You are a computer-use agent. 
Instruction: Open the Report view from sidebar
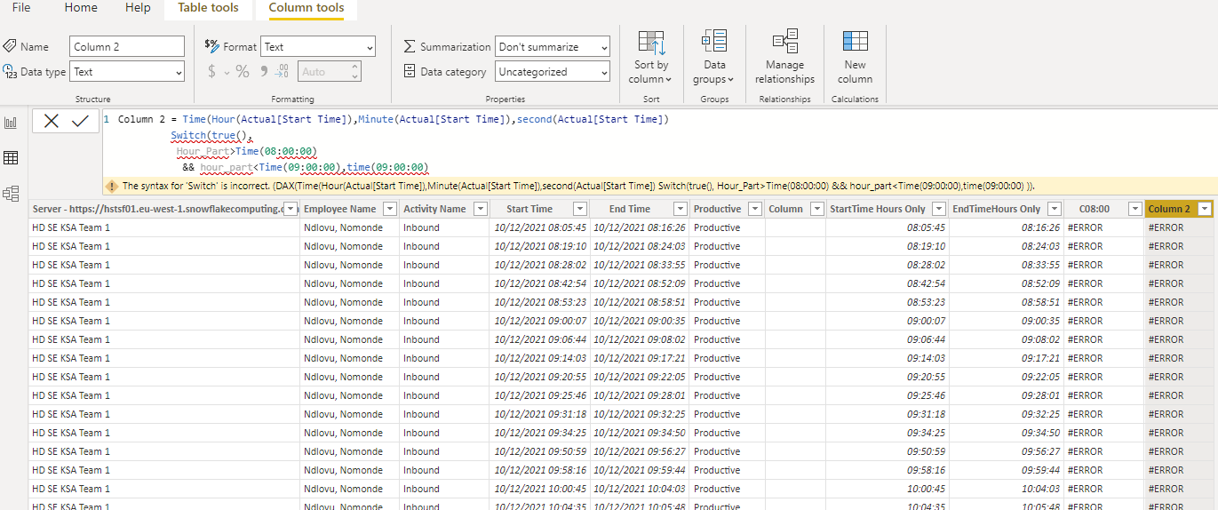pos(12,123)
